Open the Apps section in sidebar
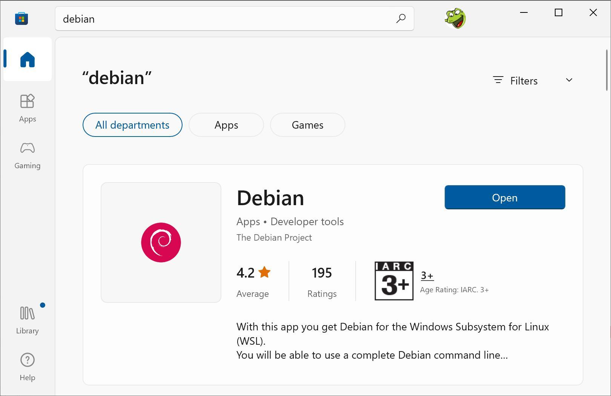 [28, 108]
